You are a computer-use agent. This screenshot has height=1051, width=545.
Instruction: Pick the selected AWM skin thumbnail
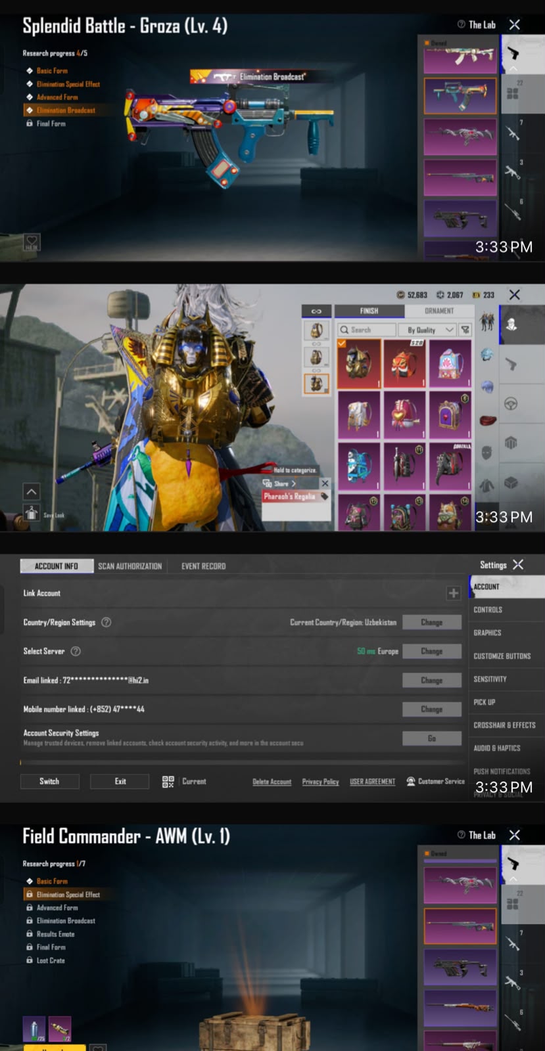pyautogui.click(x=460, y=926)
